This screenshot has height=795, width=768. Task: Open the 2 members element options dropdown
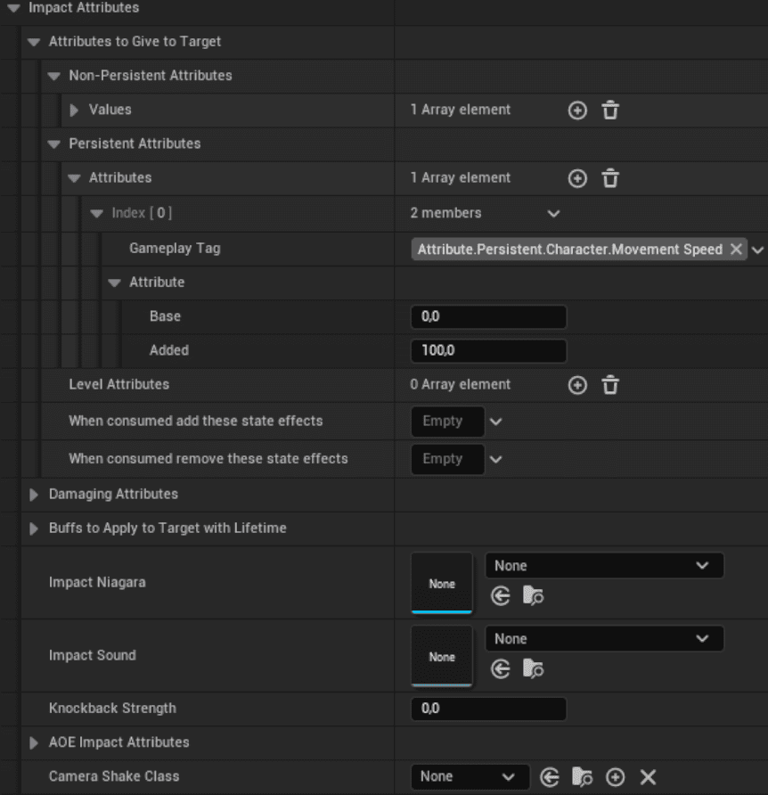[x=553, y=213]
